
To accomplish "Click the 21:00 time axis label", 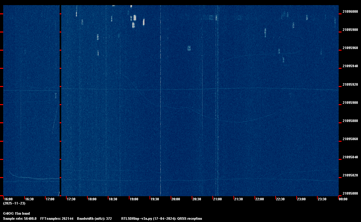I will tap(217, 199).
